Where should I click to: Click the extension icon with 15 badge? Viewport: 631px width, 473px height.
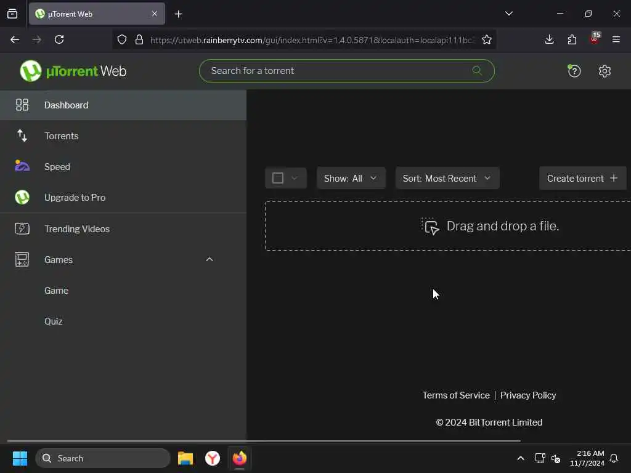(x=595, y=39)
